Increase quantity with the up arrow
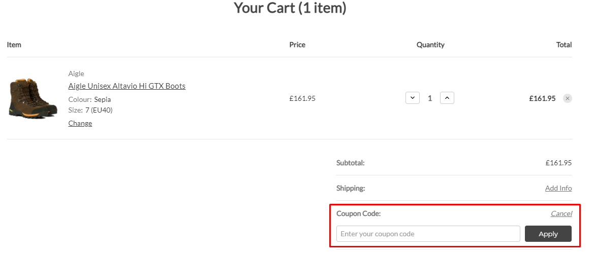The image size is (594, 255). pyautogui.click(x=447, y=98)
